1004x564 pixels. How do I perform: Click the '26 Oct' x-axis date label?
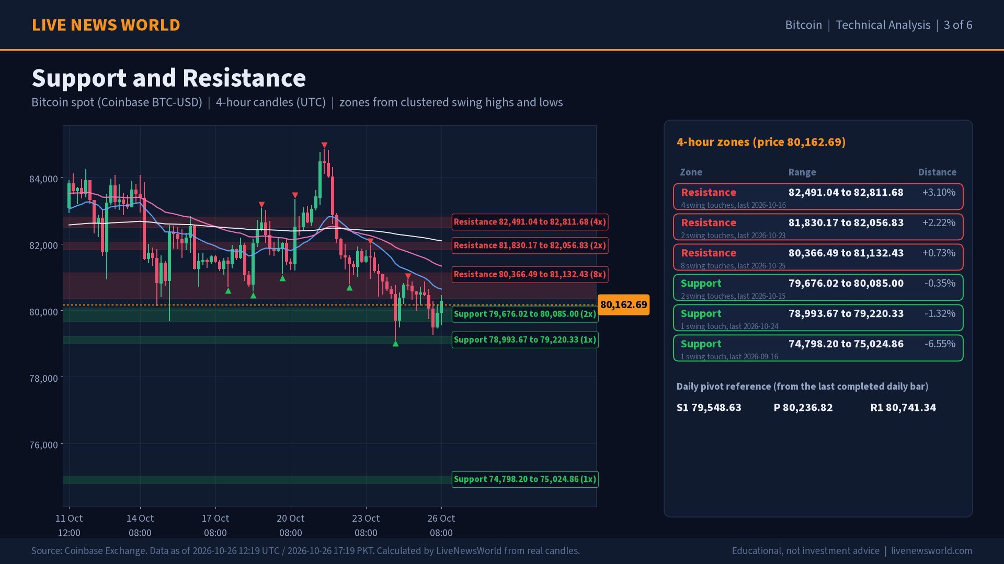tap(441, 519)
